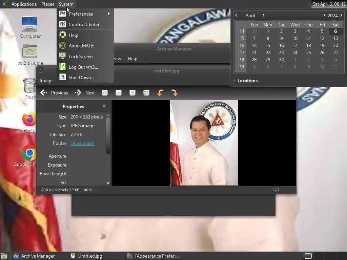Image resolution: width=347 pixels, height=260 pixels.
Task: Open the Downloads folder link
Action: 82,143
